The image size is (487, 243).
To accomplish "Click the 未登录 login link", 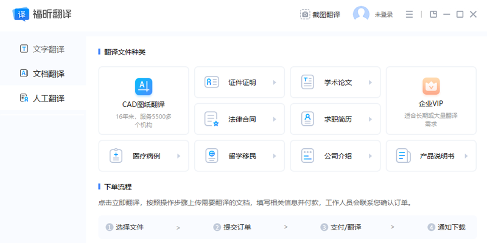I will point(384,15).
